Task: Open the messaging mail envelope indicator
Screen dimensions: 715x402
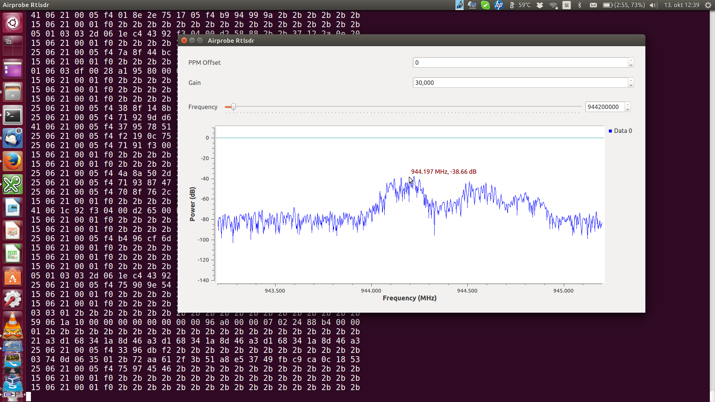Action: (x=593, y=5)
